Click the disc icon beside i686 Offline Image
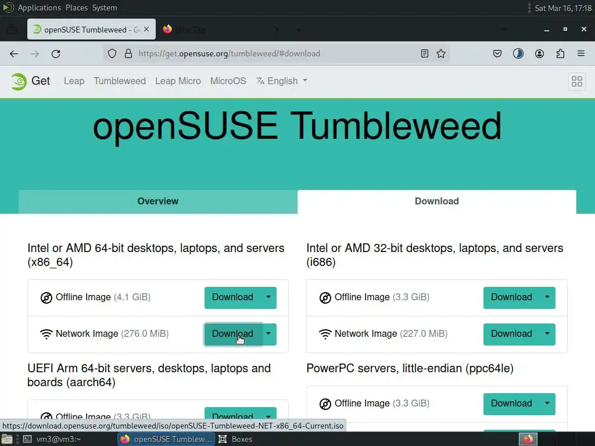This screenshot has width=595, height=446. pyautogui.click(x=325, y=298)
